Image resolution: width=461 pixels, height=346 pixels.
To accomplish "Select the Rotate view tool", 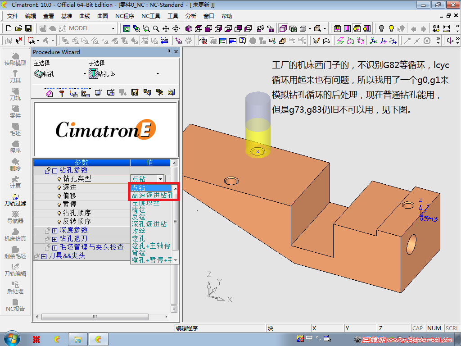I will click(x=176, y=28).
